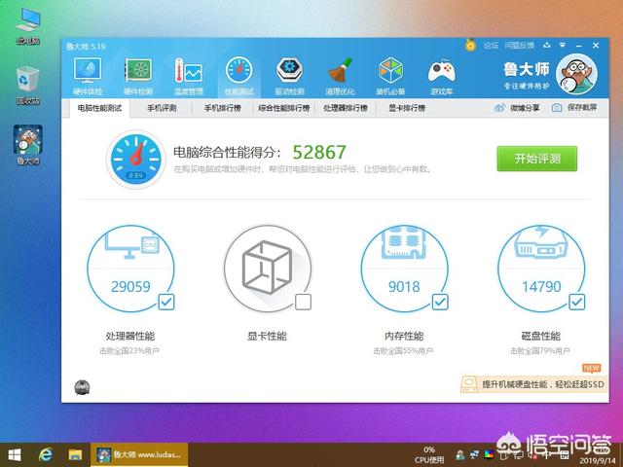
Task: Uncheck the 内存性能 checkbox
Action: (440, 303)
